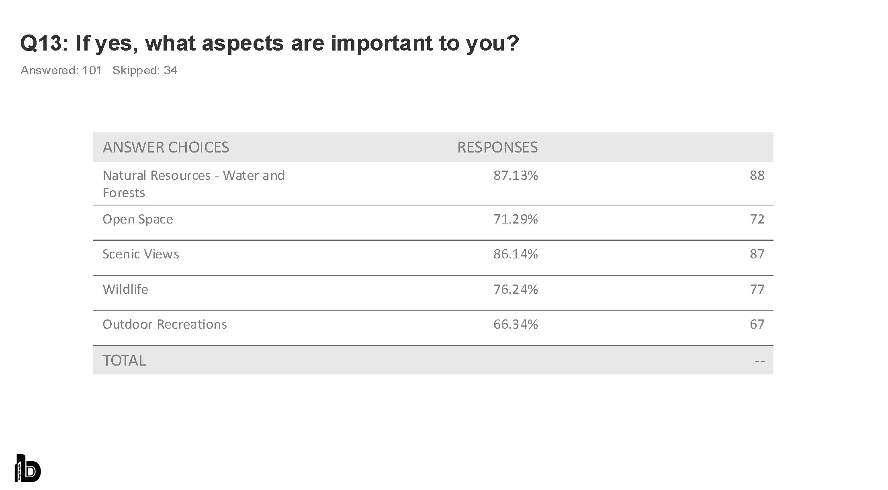This screenshot has height=490, width=888.
Task: Click the 76.24% percentage value
Action: (x=516, y=289)
